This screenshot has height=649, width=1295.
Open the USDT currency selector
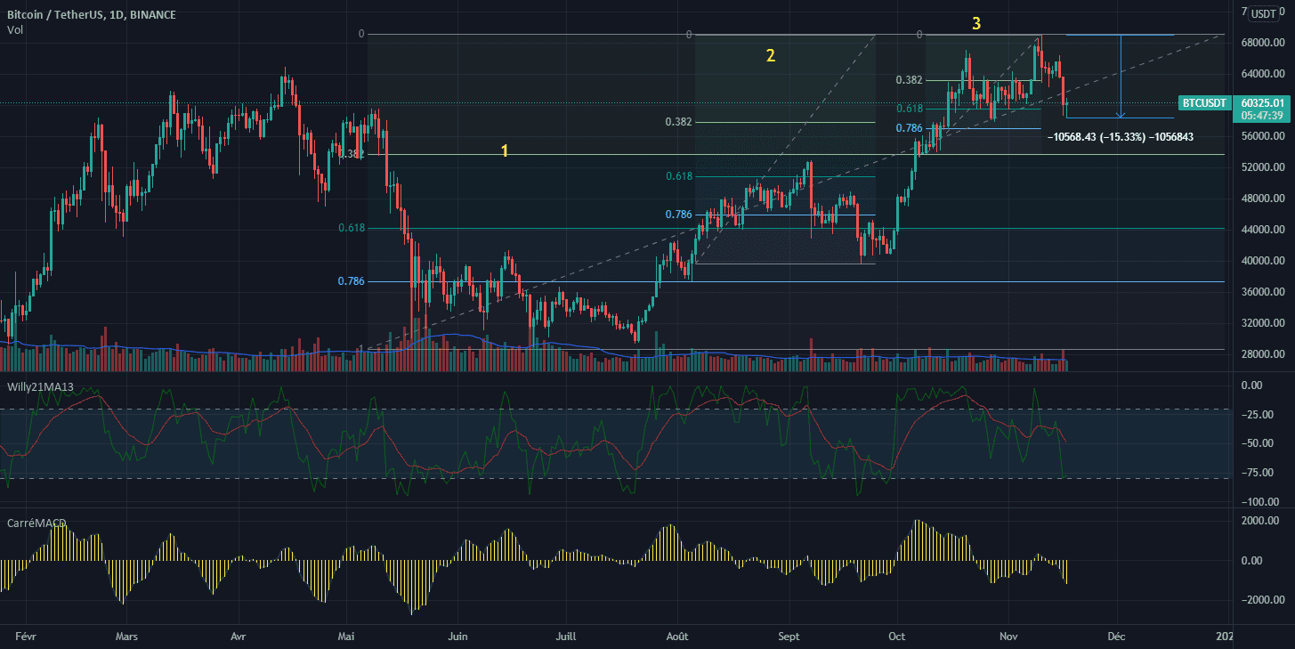1262,13
